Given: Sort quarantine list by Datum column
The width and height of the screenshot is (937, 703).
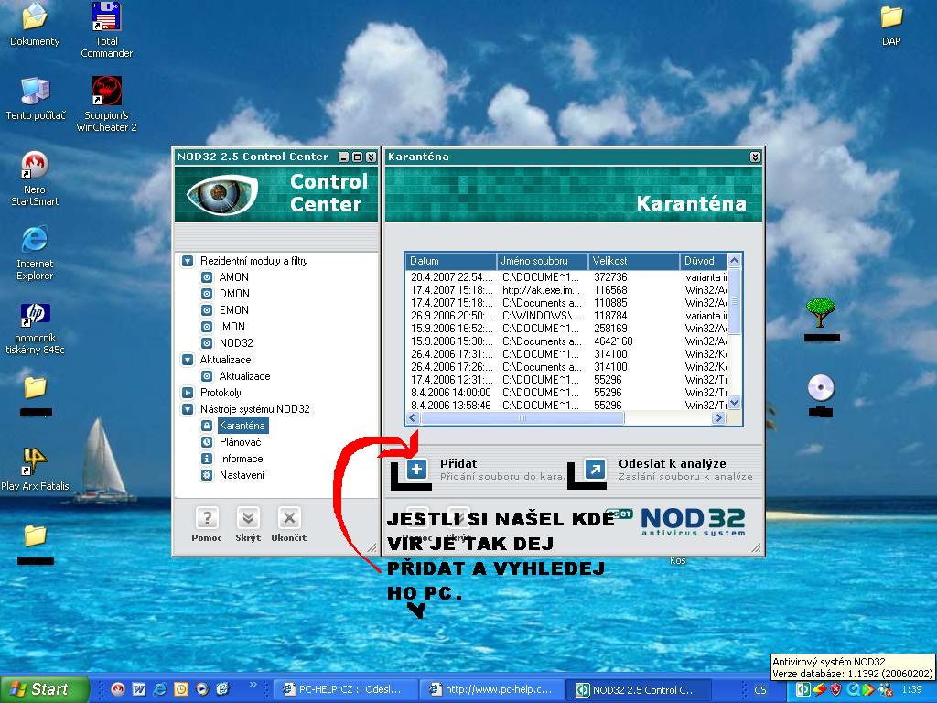Looking at the screenshot, I should click(x=451, y=261).
